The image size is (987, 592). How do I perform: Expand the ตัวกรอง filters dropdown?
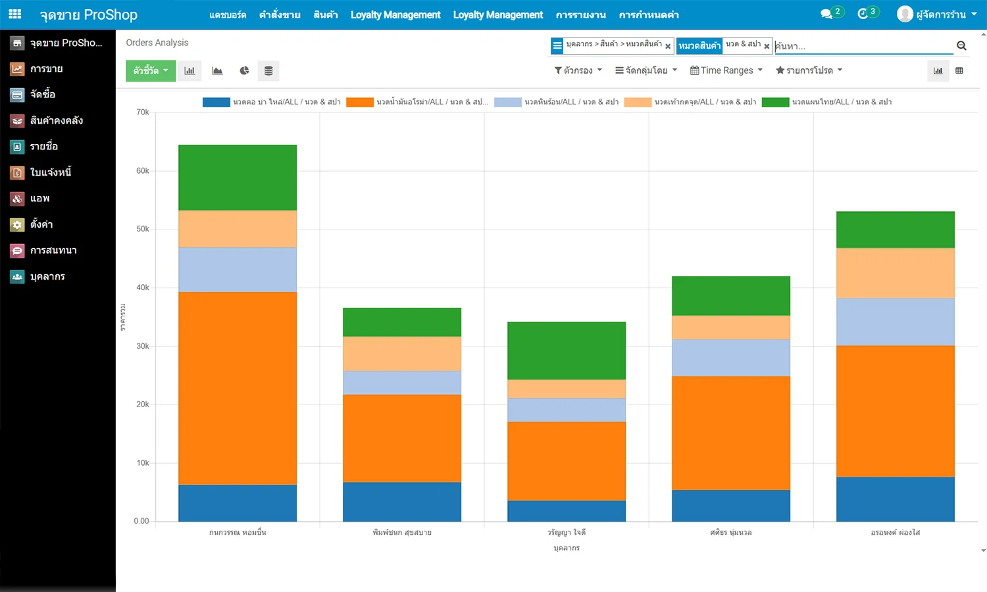pyautogui.click(x=578, y=70)
